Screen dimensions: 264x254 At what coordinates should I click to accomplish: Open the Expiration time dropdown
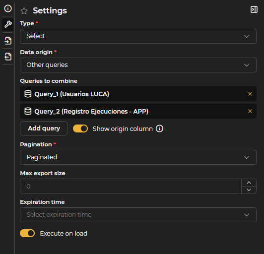[x=138, y=215]
